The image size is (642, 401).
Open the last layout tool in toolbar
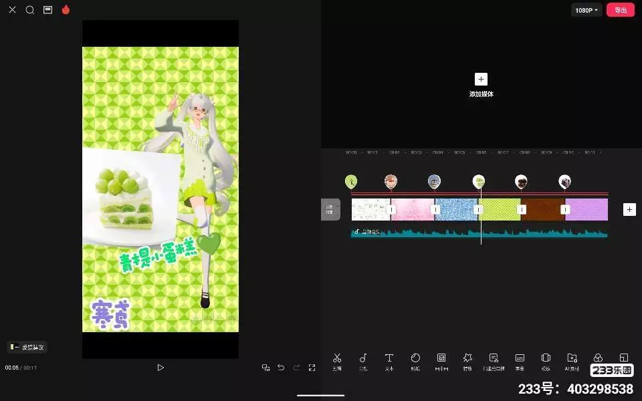click(623, 358)
